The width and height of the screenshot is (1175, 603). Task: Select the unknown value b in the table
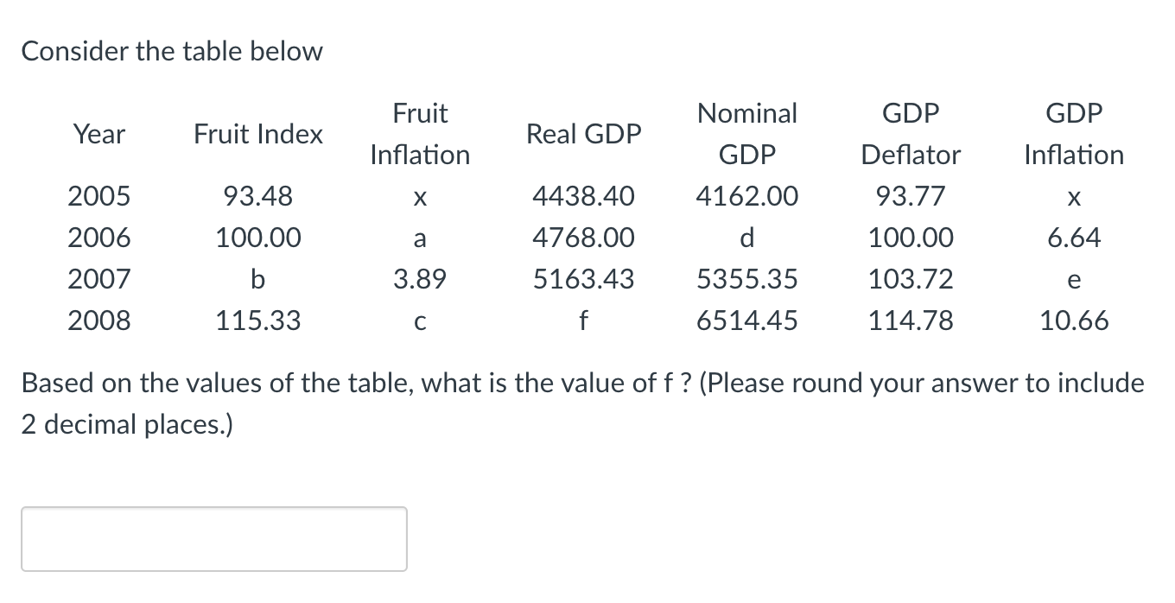coord(257,279)
